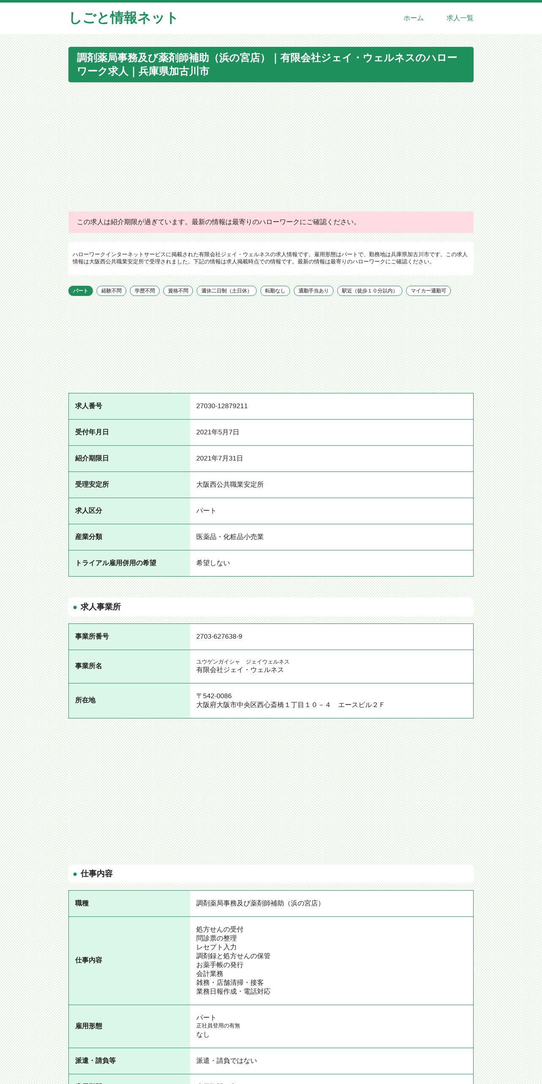Click postal code 〒542-0086
542x1084 pixels.
coord(214,696)
